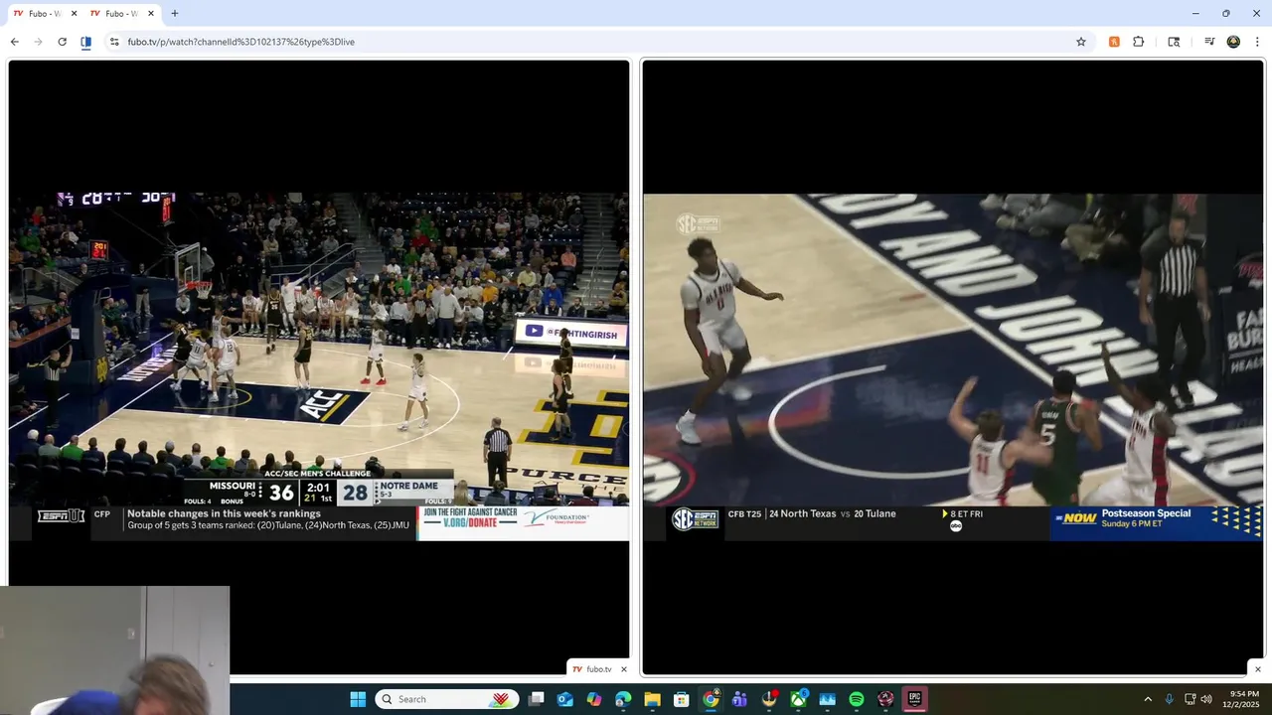This screenshot has height=715, width=1272.
Task: Toggle the split view icon in toolbar
Action: click(x=86, y=42)
